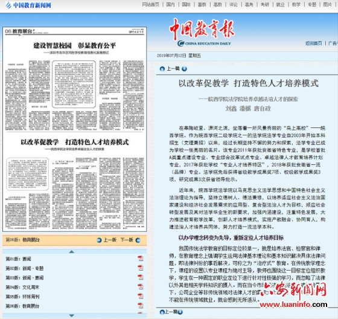Open 以改革促教学 article in page preview

[75, 142]
